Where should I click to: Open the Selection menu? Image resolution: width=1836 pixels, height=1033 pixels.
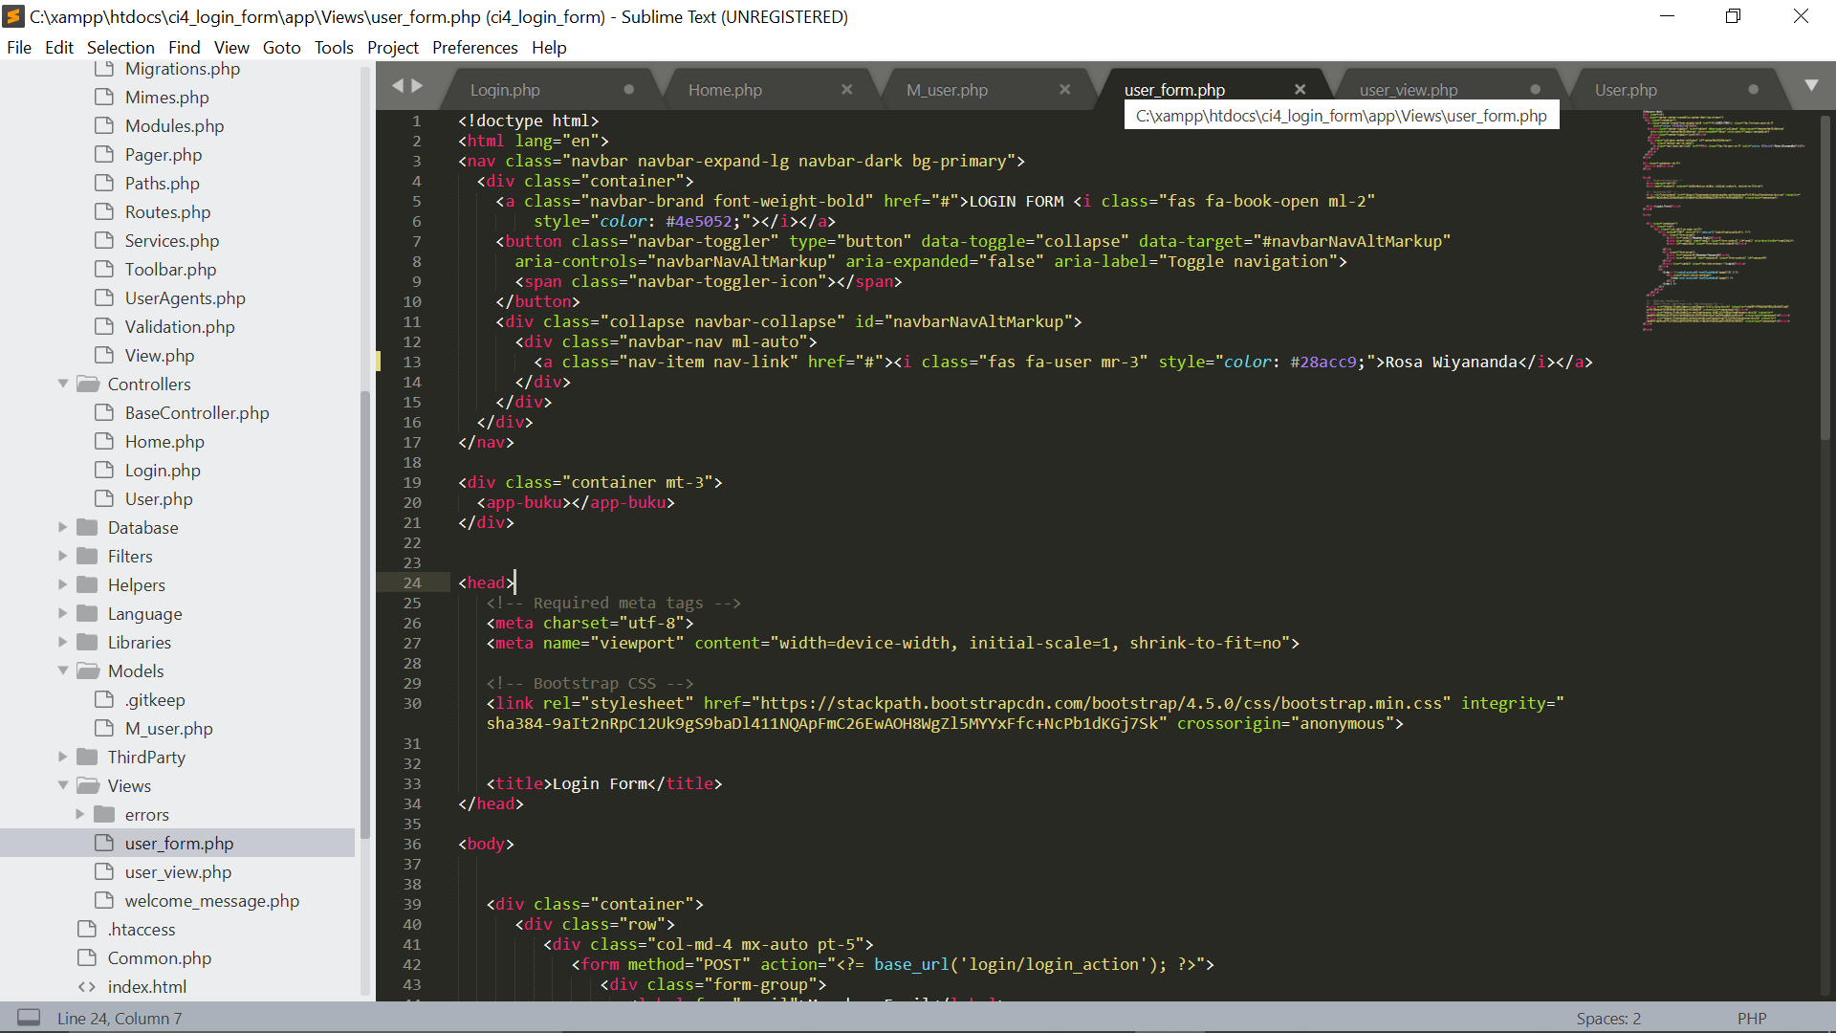pyautogui.click(x=120, y=48)
